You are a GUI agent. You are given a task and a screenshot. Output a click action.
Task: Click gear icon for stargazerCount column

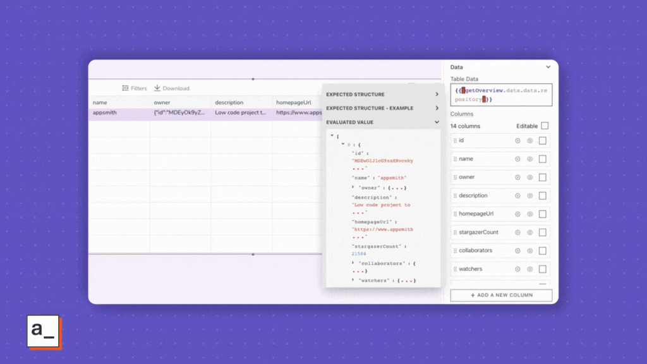click(517, 233)
